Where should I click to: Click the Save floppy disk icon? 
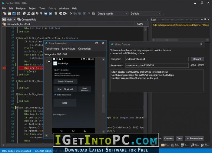pos(14,14)
